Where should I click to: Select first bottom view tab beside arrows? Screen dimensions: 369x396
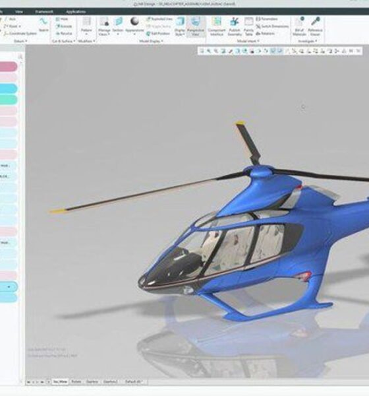click(x=60, y=381)
